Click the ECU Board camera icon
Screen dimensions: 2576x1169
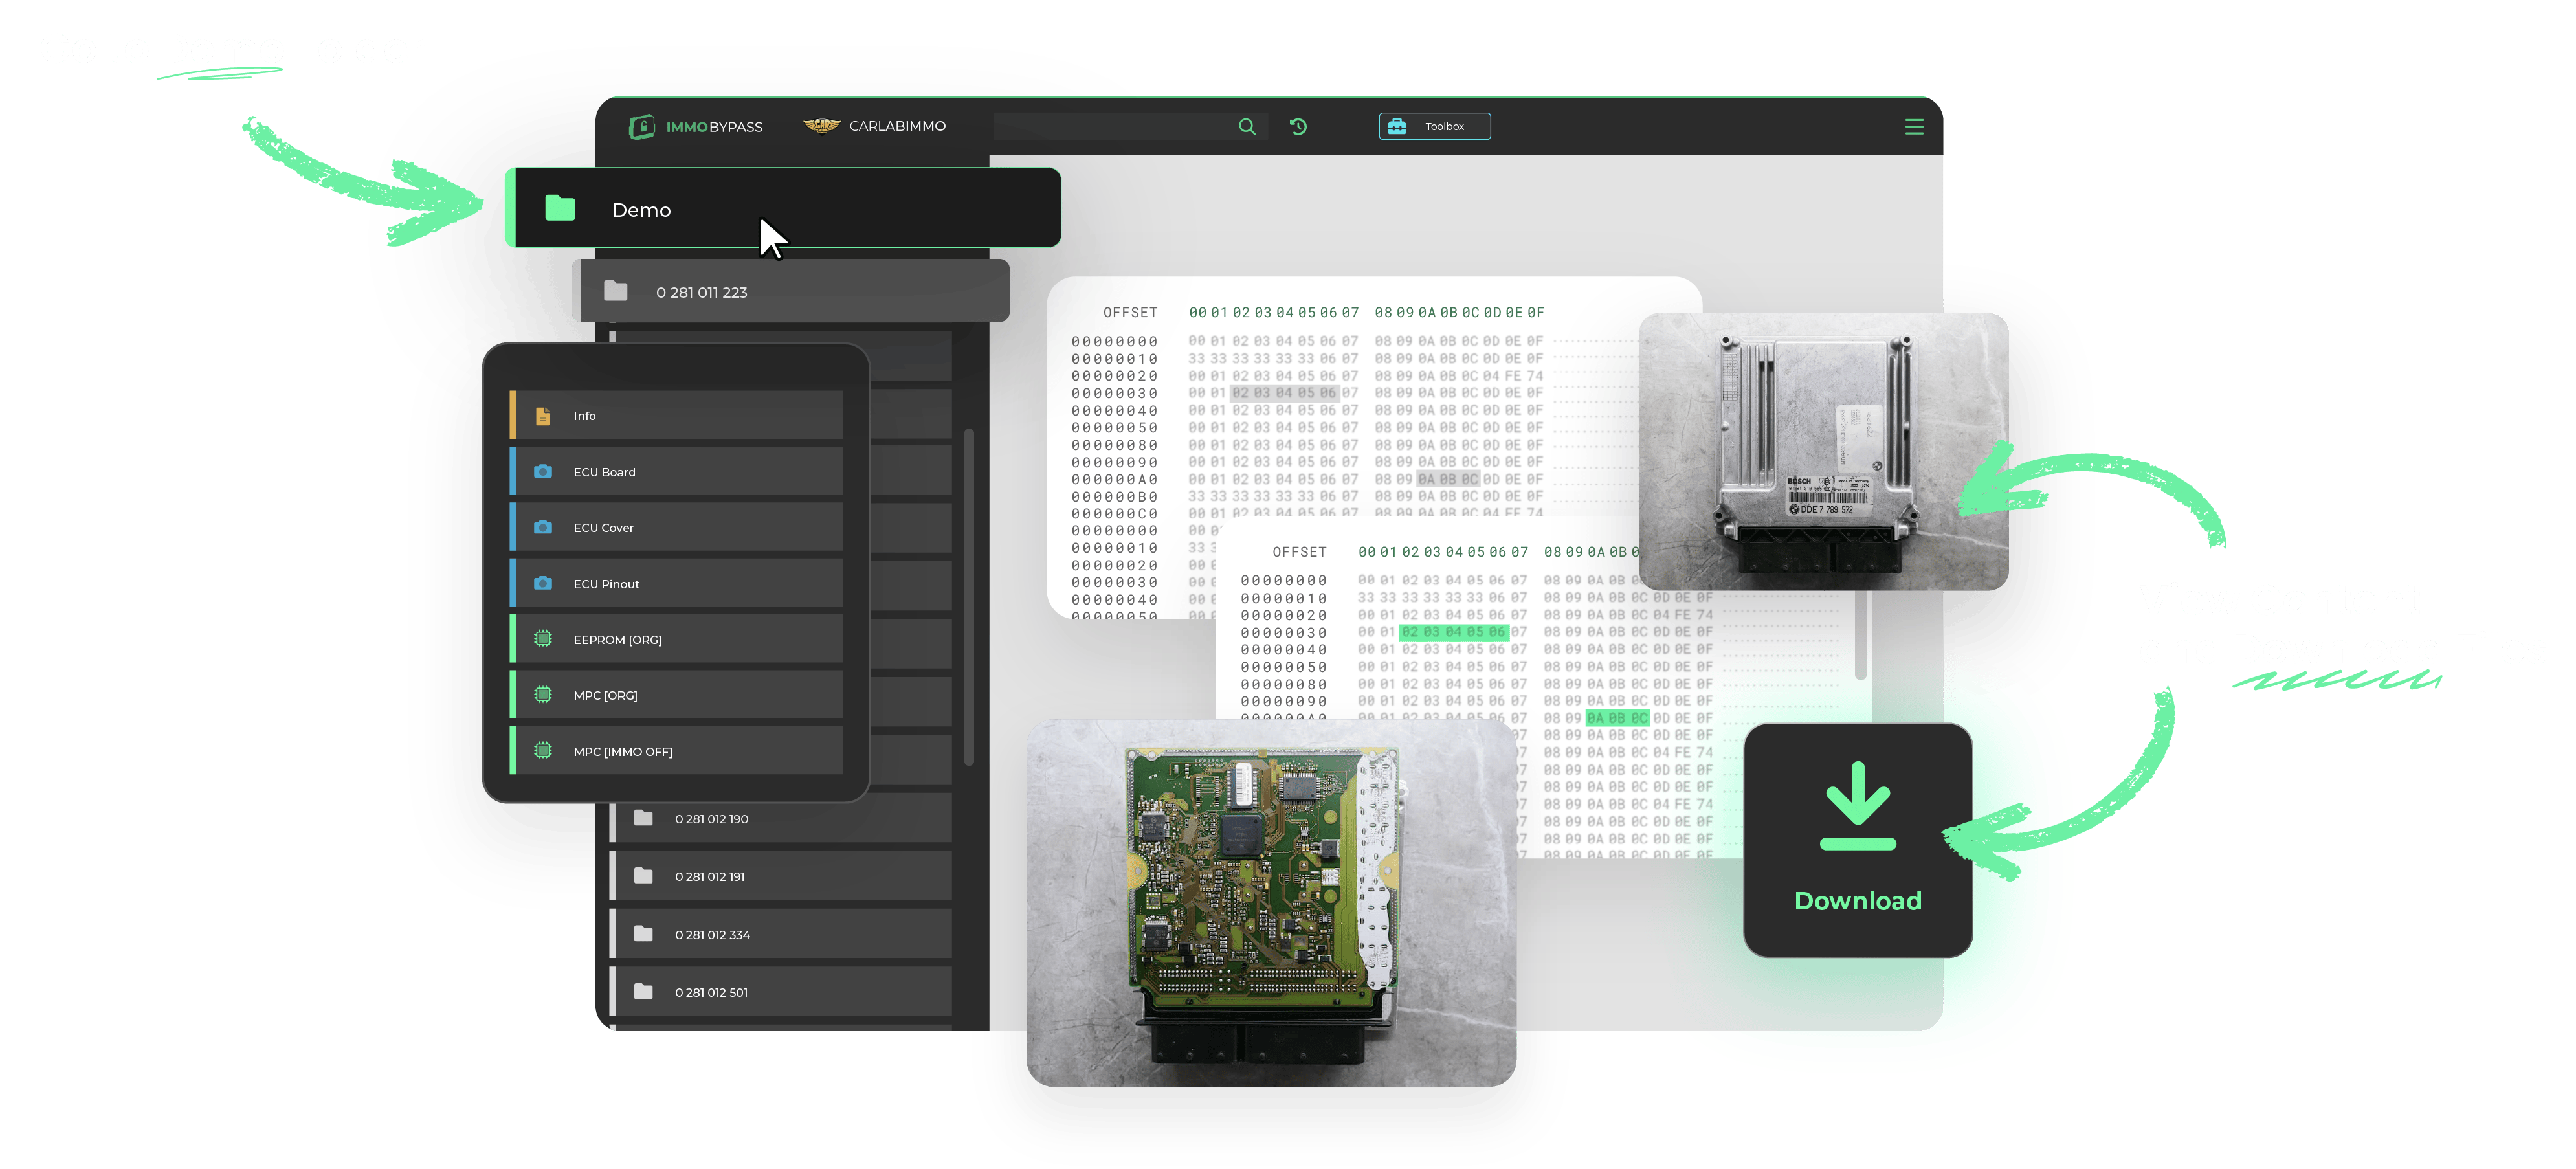click(543, 471)
